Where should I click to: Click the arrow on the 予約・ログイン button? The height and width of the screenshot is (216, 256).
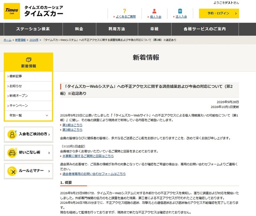click(x=236, y=13)
